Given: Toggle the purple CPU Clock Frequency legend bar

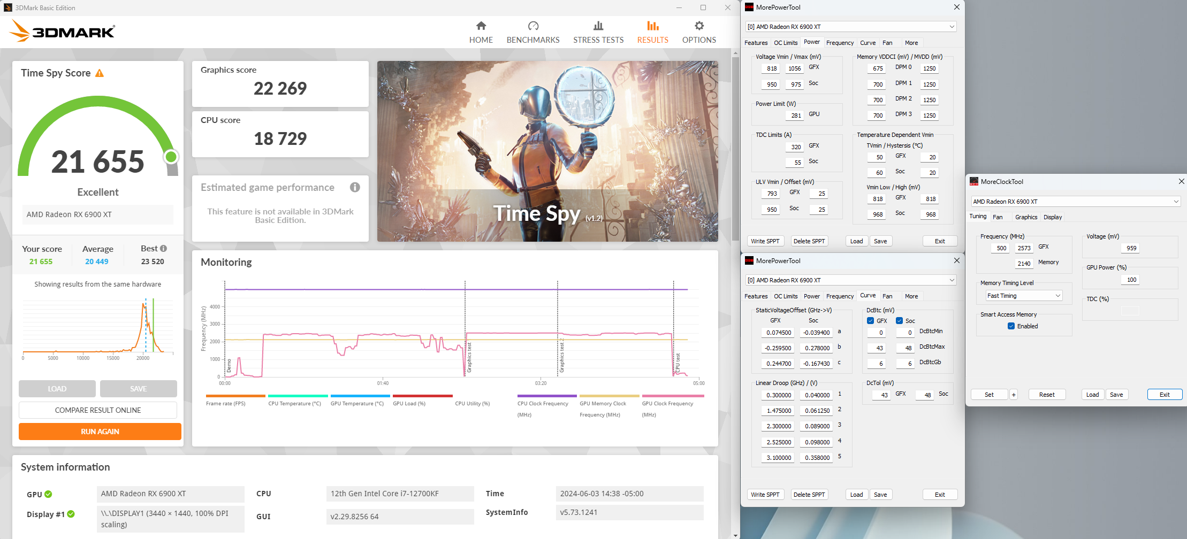Looking at the screenshot, I should [x=547, y=396].
